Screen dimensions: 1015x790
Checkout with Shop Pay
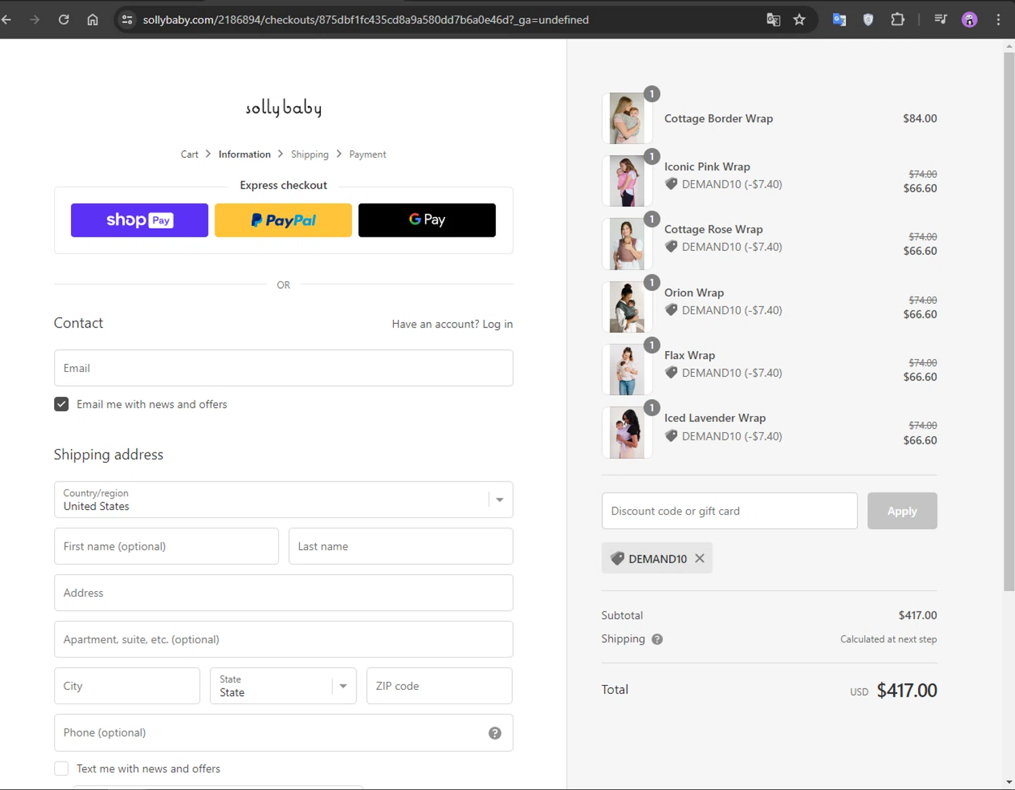[139, 220]
